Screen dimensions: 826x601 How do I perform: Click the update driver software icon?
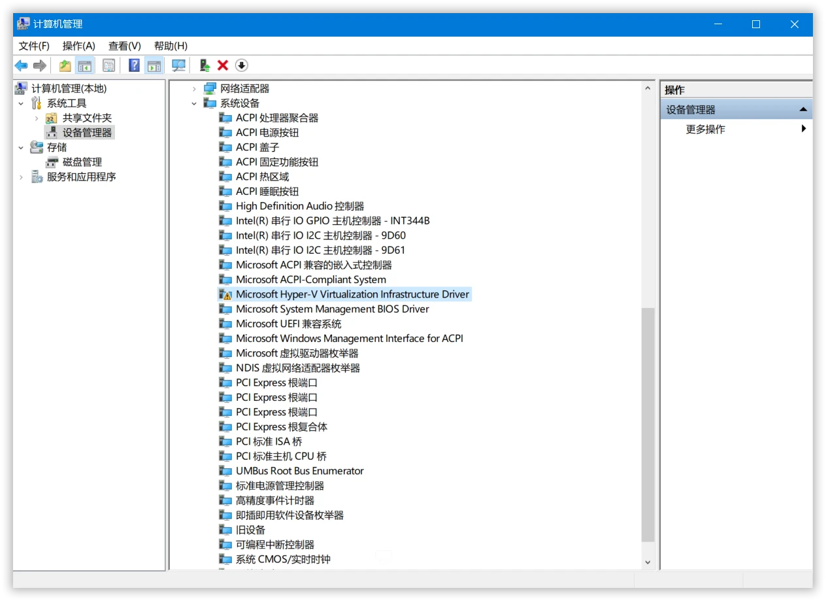point(203,65)
